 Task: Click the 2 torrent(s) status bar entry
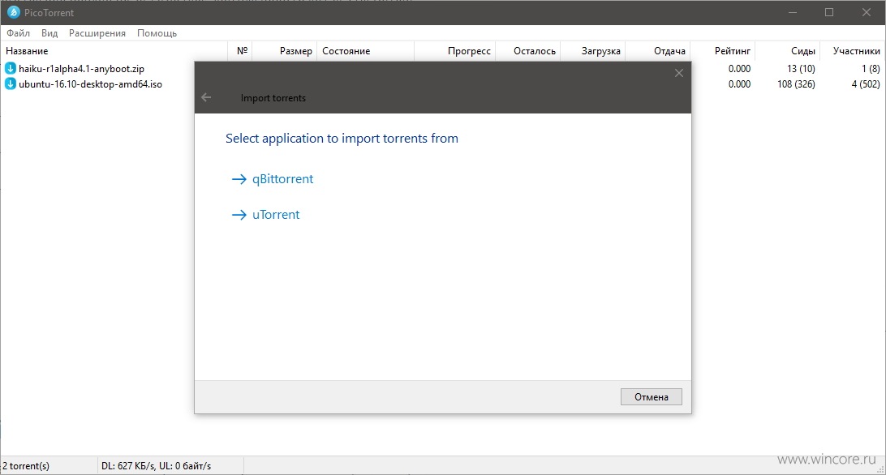[26, 466]
